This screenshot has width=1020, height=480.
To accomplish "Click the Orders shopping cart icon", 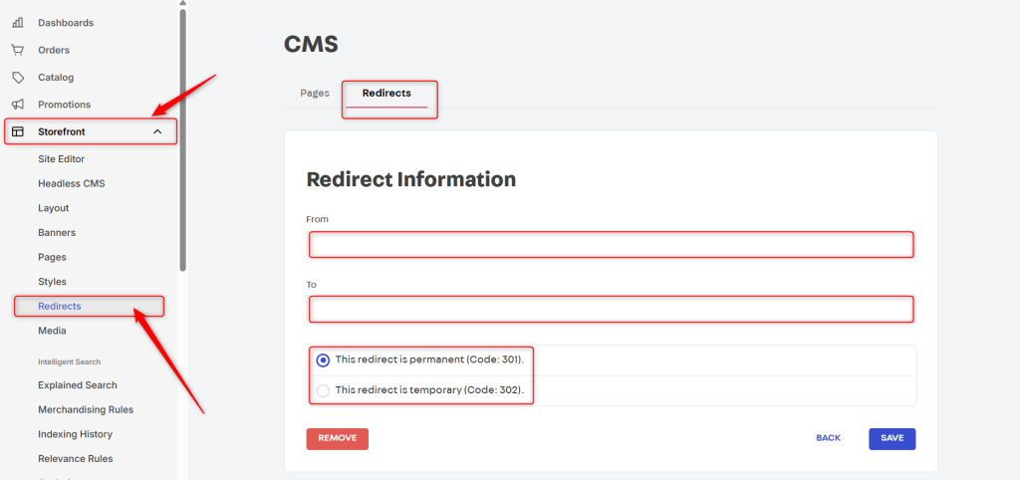I will point(18,50).
